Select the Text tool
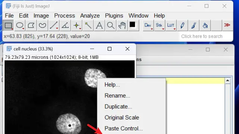 pyautogui.click(x=99, y=25)
